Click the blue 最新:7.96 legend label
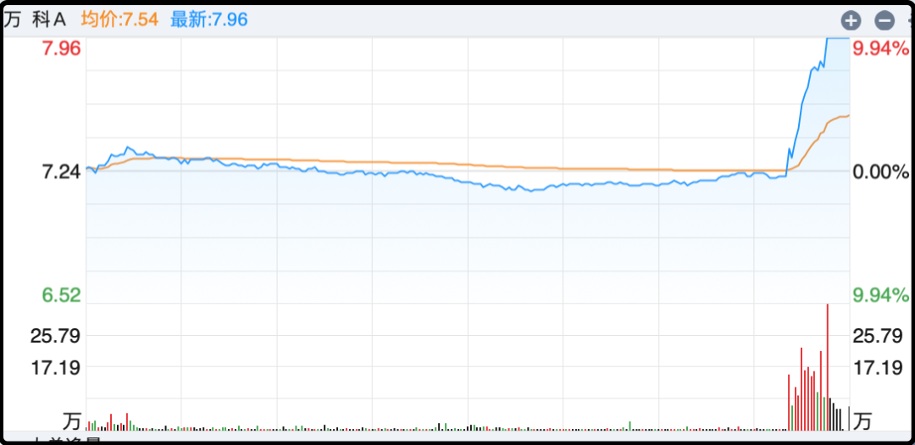 click(209, 19)
